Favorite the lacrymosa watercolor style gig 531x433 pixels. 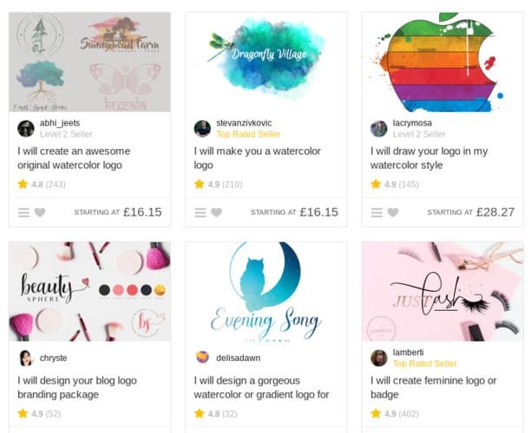tap(393, 213)
